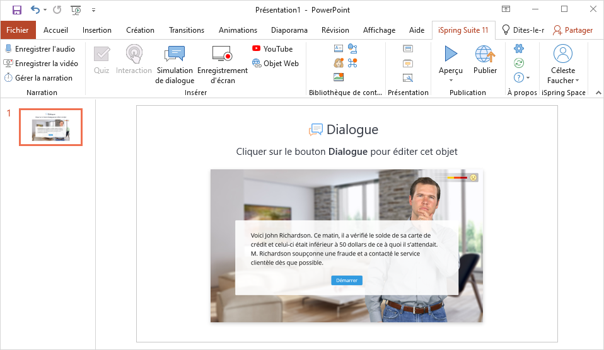Insert a YouTube video
Viewport: 604px width, 350px height.
click(x=272, y=48)
